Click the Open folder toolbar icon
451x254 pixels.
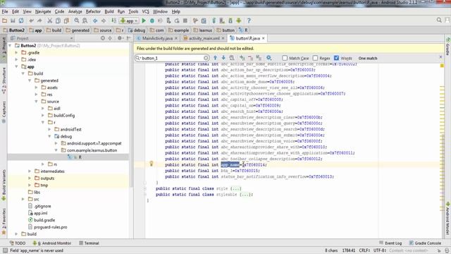[x=4, y=20]
